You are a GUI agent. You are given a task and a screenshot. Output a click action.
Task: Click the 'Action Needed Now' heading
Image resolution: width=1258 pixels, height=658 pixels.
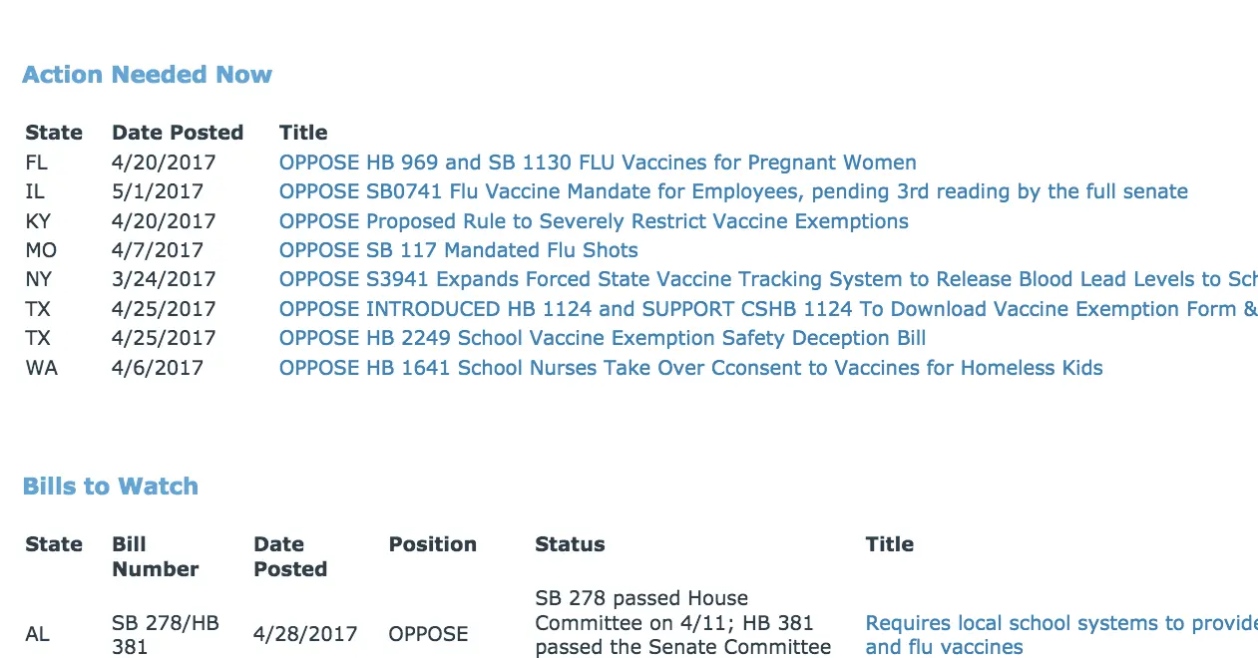pos(147,75)
